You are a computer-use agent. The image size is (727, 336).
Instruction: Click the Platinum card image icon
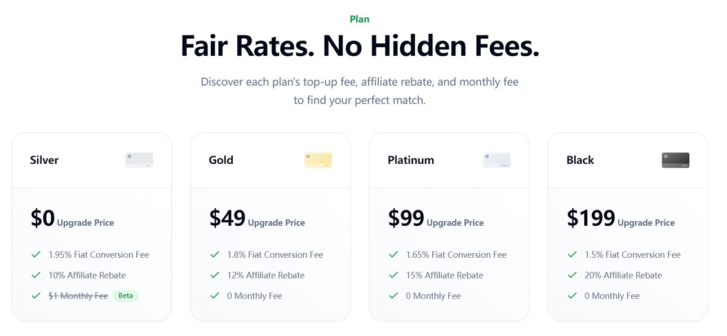coord(497,160)
